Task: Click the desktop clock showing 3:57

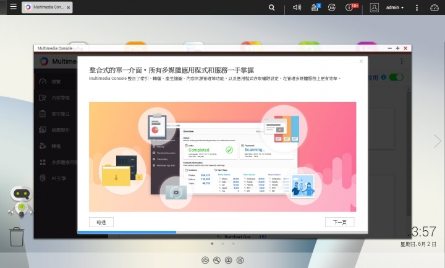Action: (x=423, y=231)
